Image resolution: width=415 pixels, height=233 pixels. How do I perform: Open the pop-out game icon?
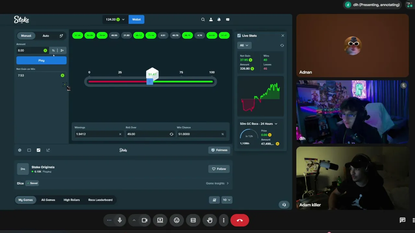click(48, 150)
